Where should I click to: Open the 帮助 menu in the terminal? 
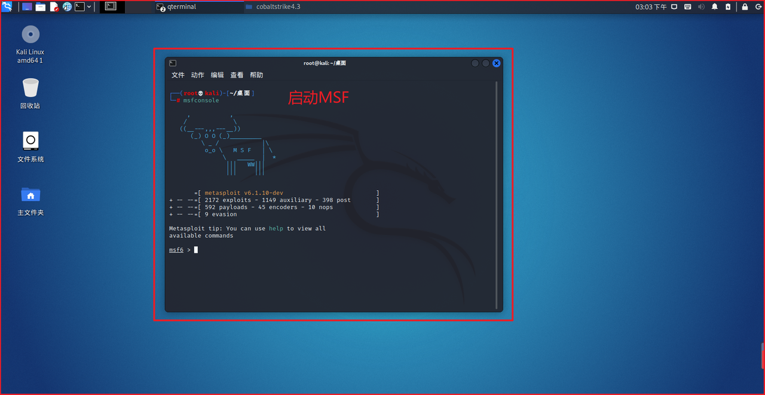256,75
